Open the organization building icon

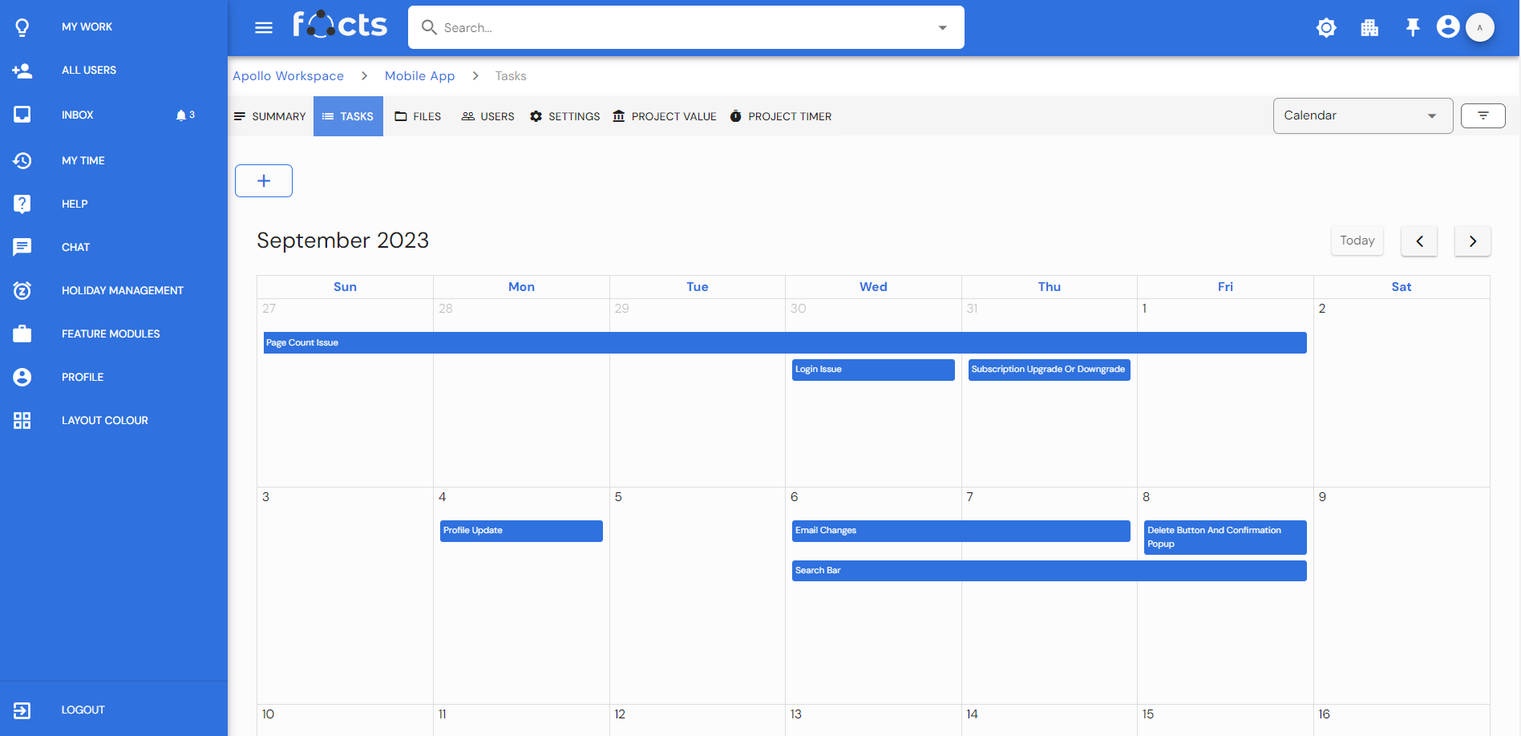click(x=1369, y=28)
